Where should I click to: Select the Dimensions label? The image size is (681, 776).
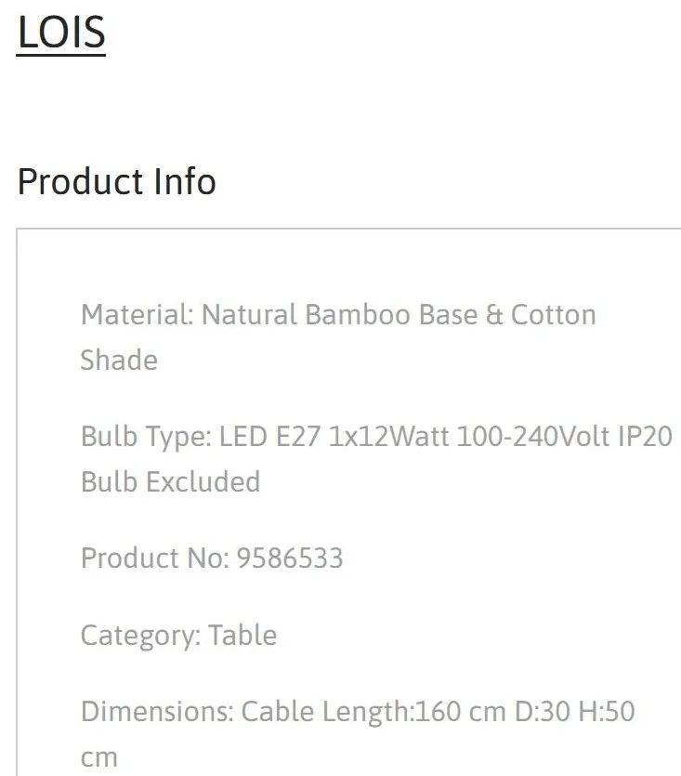157,712
